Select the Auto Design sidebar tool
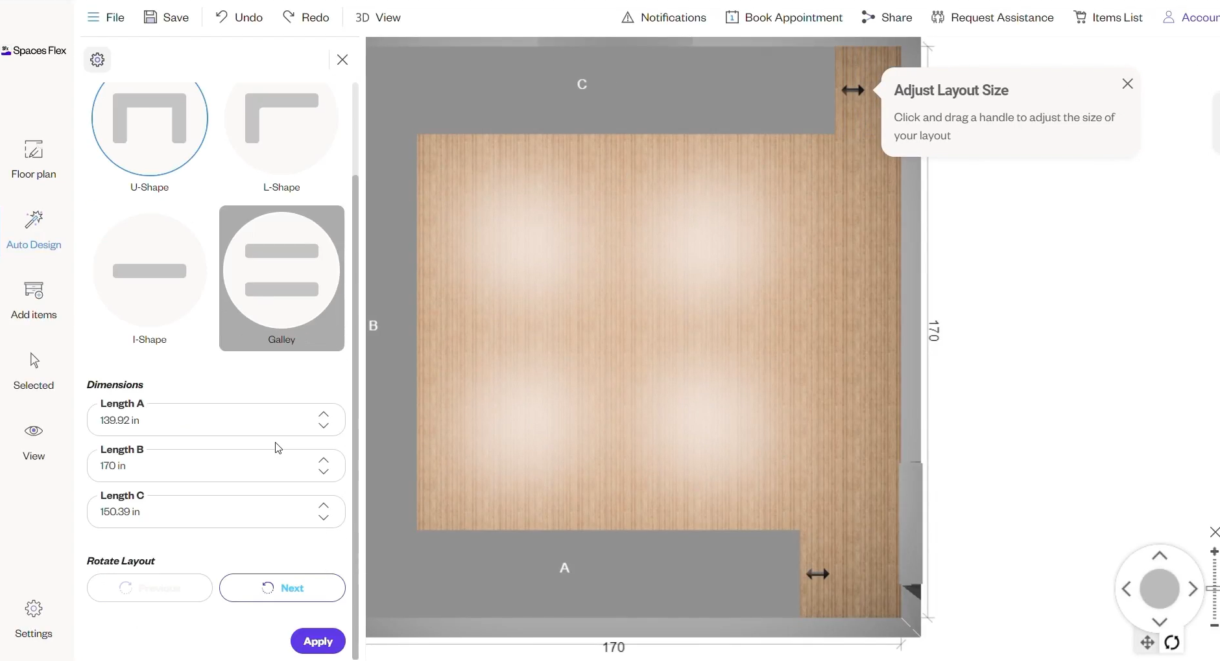The height and width of the screenshot is (661, 1220). click(x=34, y=230)
